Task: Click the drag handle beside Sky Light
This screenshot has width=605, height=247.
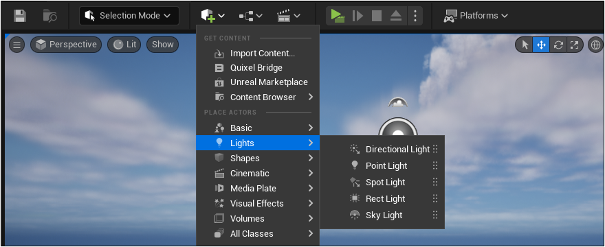Action: [435, 215]
